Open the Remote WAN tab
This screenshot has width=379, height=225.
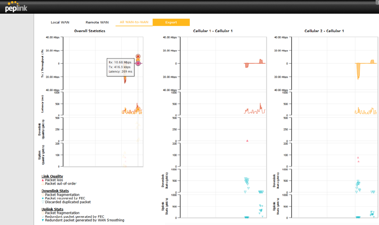(97, 23)
